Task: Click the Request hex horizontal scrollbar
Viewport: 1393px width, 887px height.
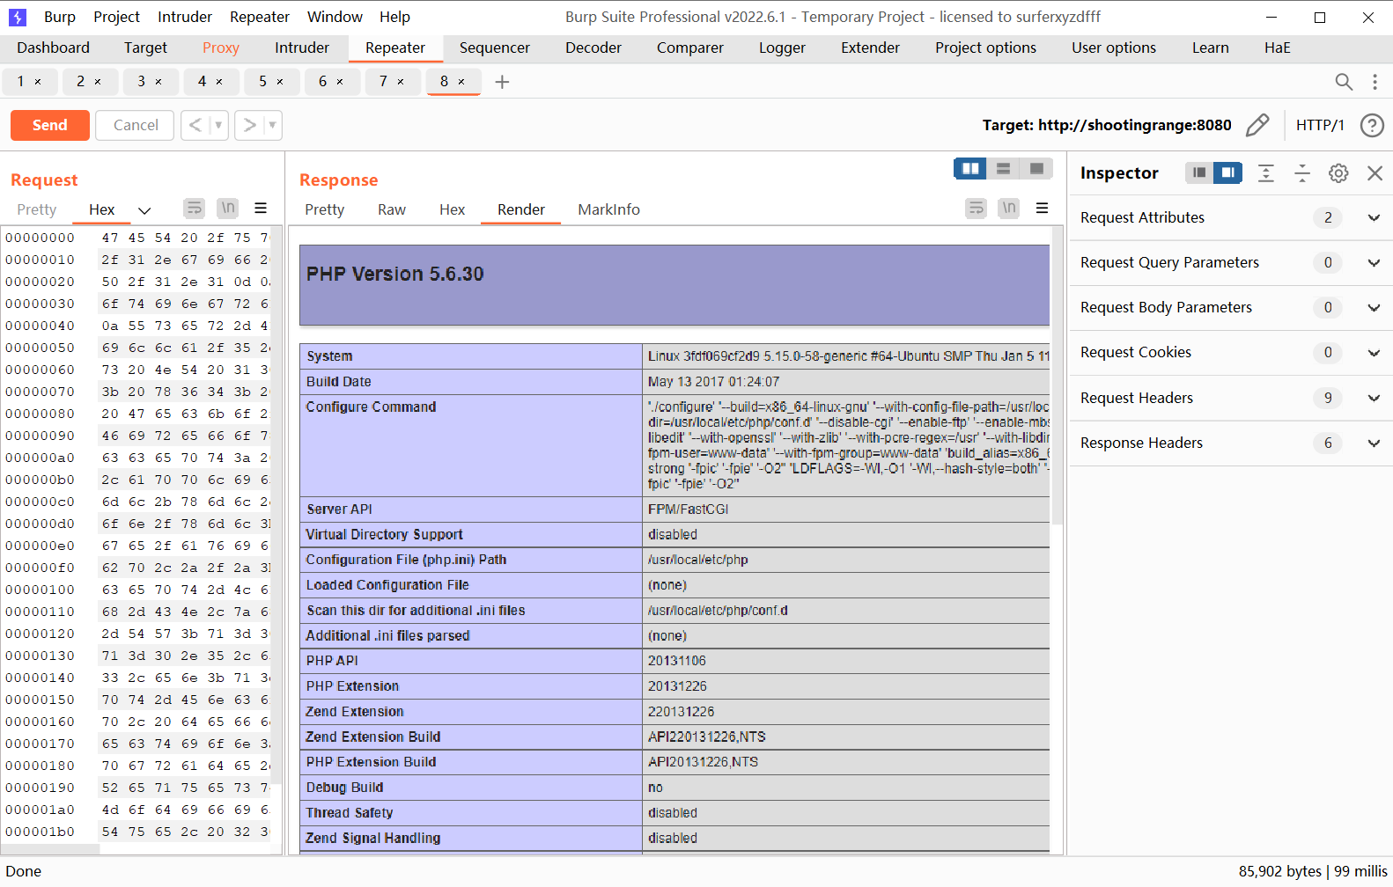Action: tap(50, 849)
